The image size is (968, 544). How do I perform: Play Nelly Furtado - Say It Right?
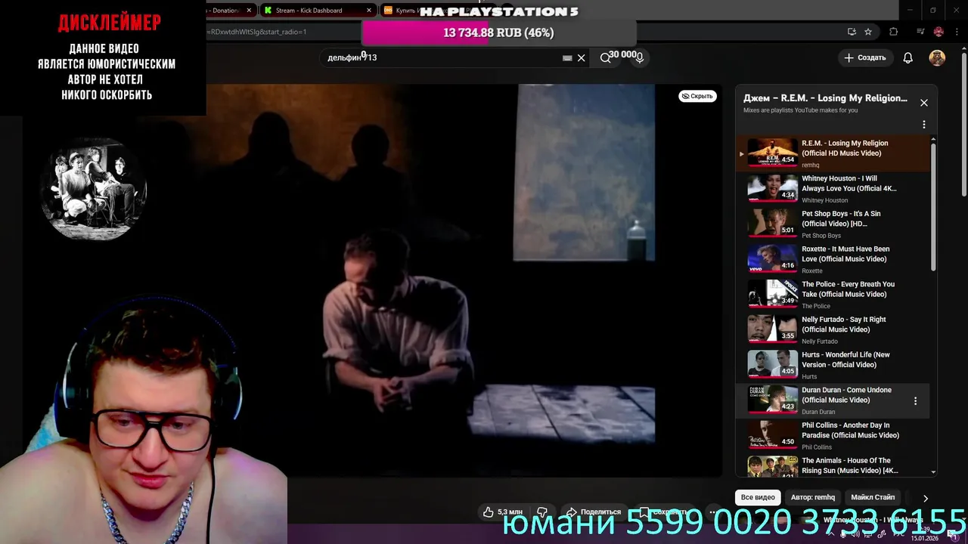pyautogui.click(x=833, y=329)
